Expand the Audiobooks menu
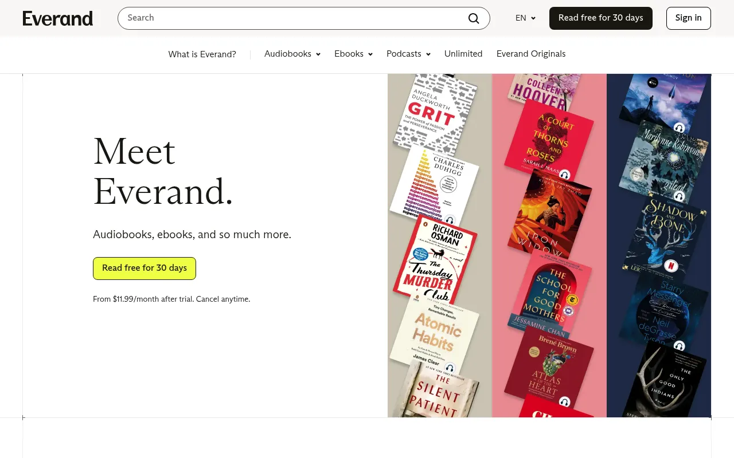The height and width of the screenshot is (458, 734). tap(292, 54)
